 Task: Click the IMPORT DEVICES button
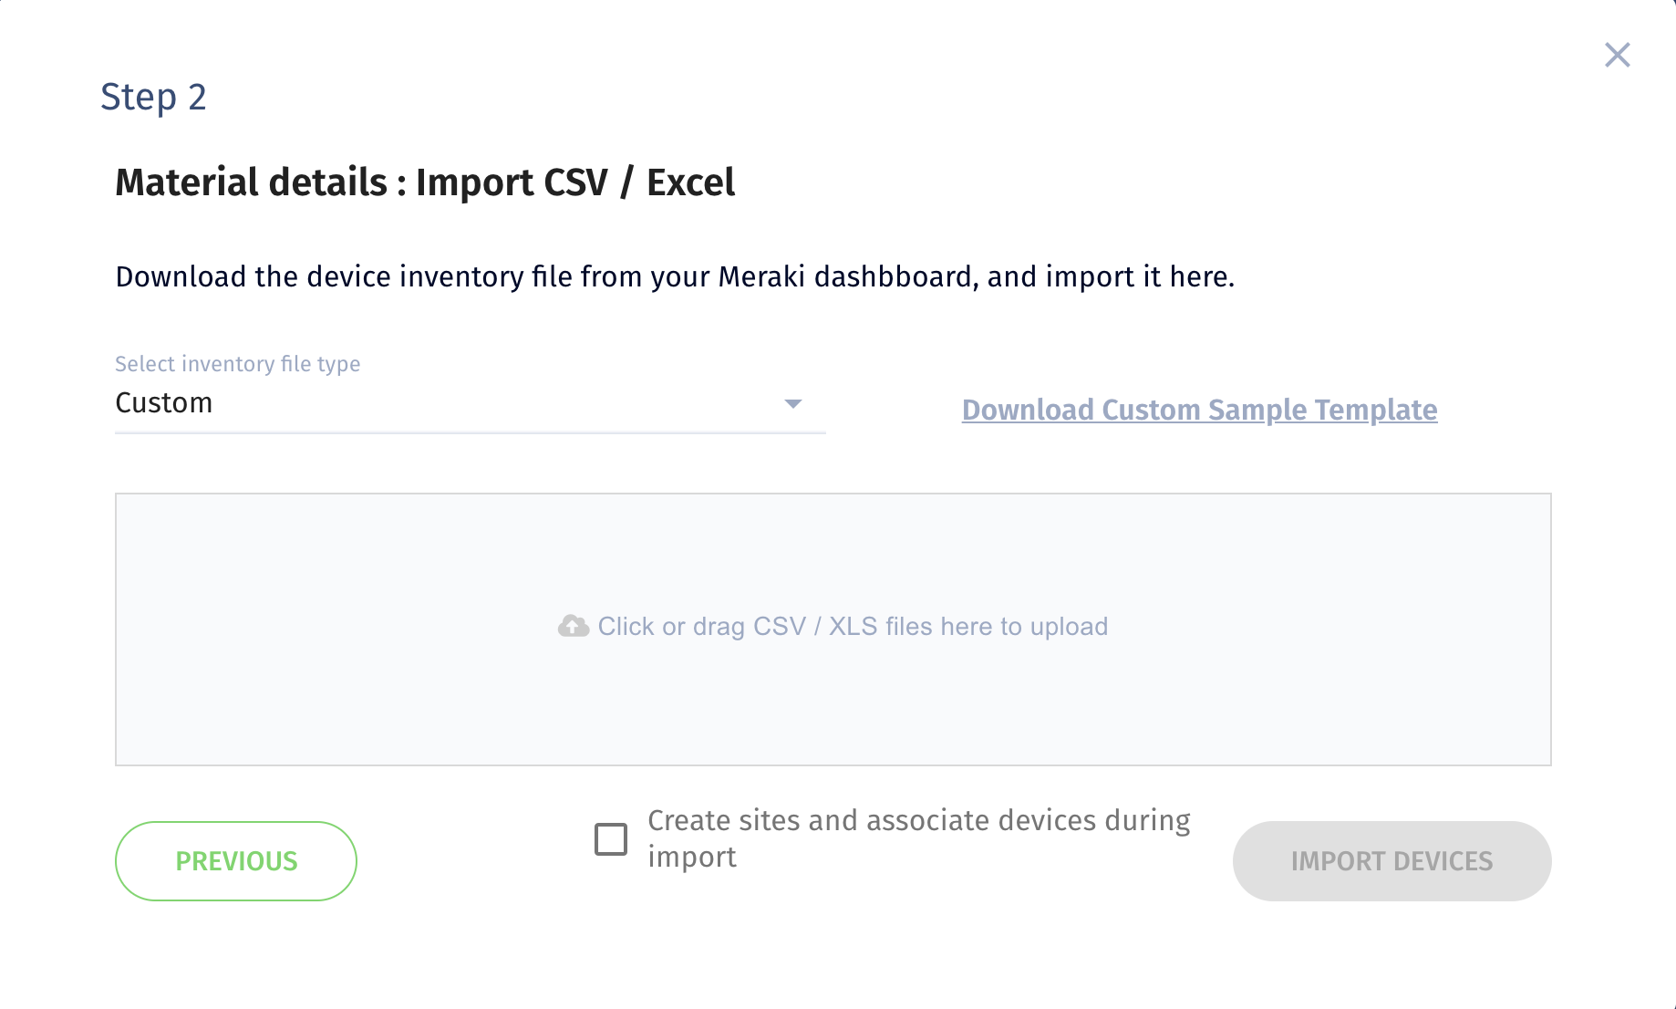pos(1391,861)
